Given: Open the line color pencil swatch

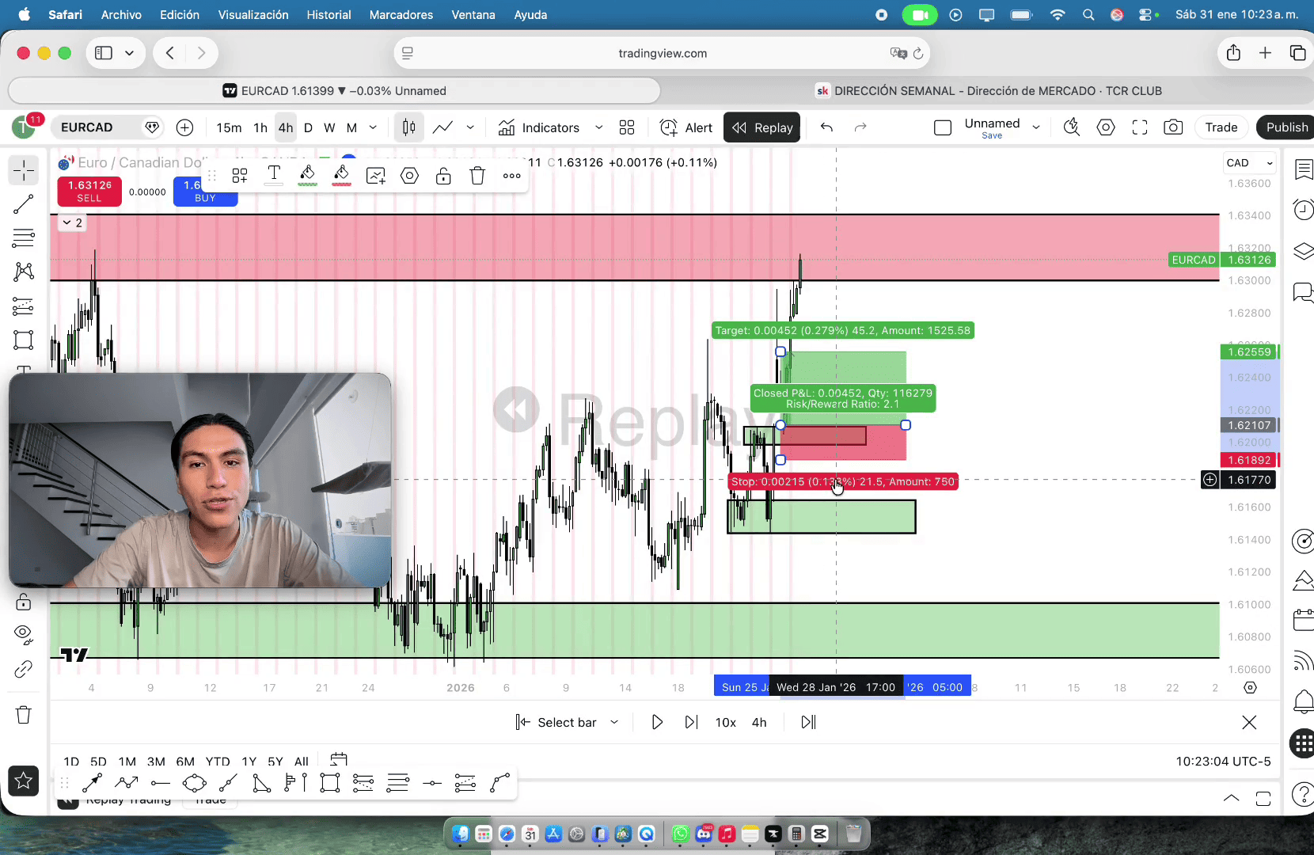Looking at the screenshot, I should point(308,176).
